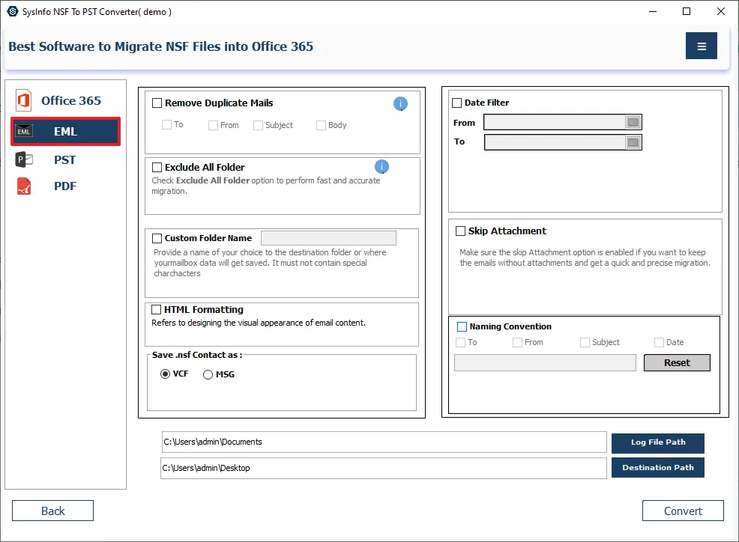
Task: Open the To date picker calendar
Action: pyautogui.click(x=633, y=142)
